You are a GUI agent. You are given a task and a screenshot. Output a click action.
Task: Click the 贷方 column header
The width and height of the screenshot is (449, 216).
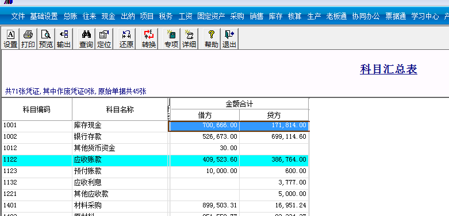pos(274,115)
